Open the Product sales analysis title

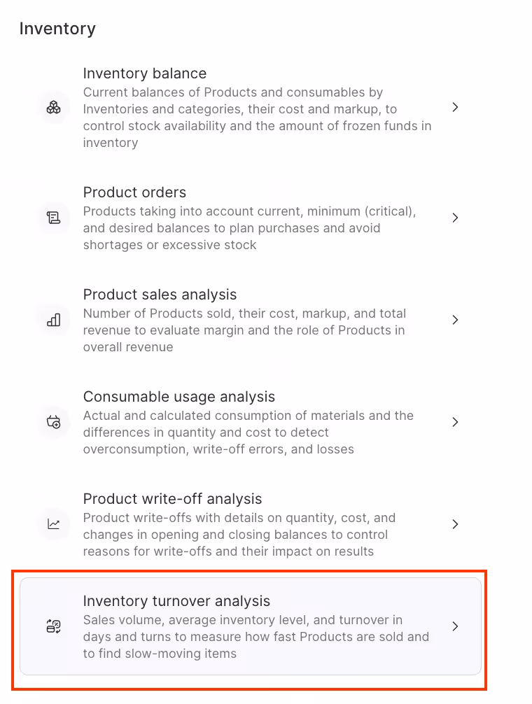coord(160,295)
